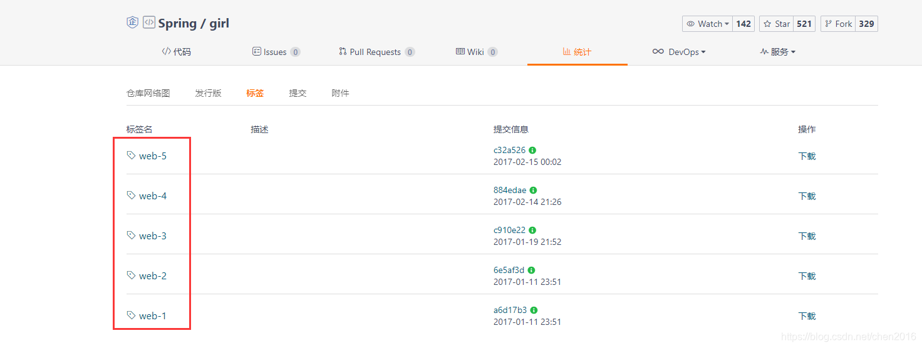Screen dimensions: 922x348
Task: Open commit c910e22
Action: (510, 231)
